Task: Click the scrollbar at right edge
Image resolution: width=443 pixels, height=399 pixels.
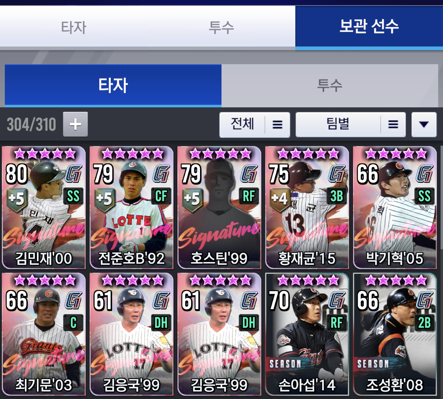Action: pos(441,197)
